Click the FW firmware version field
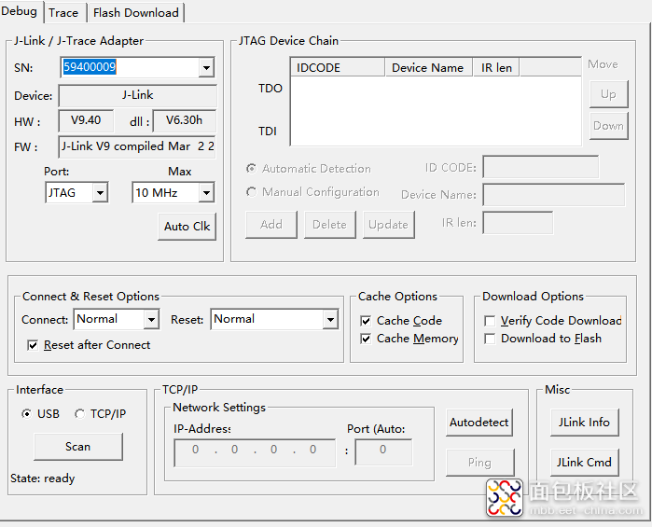This screenshot has height=527, width=652. [x=137, y=146]
